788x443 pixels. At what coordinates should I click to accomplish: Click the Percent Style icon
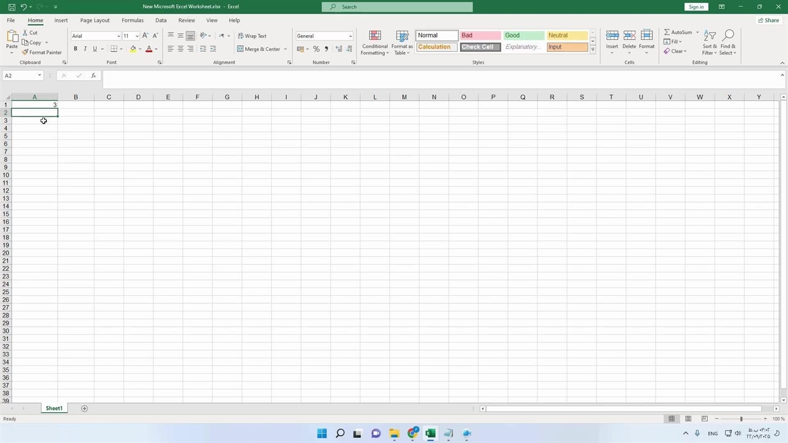[x=316, y=49]
